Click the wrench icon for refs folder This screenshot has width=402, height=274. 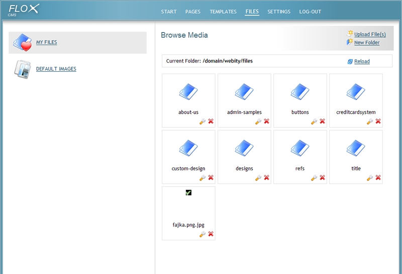[x=314, y=178]
